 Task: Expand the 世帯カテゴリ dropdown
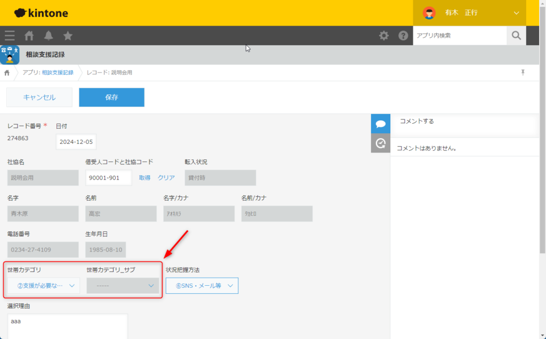pos(44,286)
